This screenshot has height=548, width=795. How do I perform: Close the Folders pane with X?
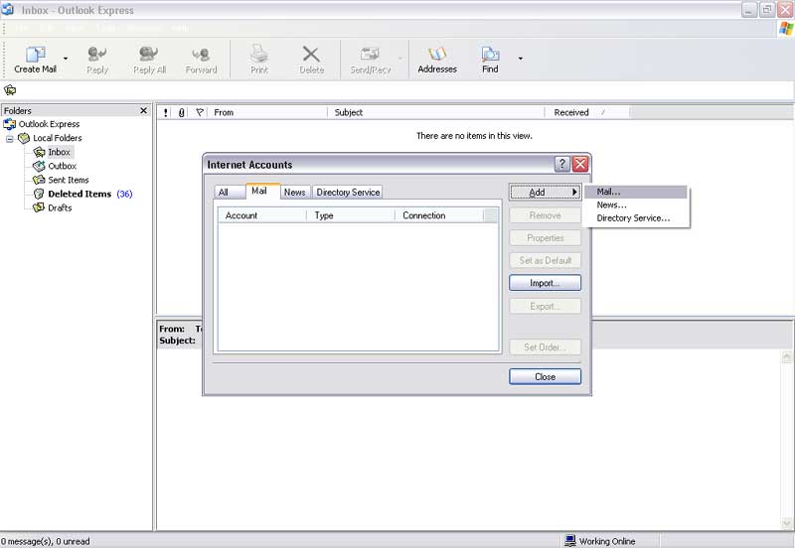[x=143, y=110]
